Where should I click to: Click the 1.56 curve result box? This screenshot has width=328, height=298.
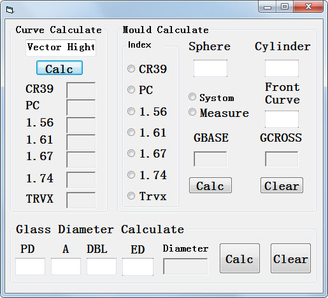pyautogui.click(x=81, y=125)
